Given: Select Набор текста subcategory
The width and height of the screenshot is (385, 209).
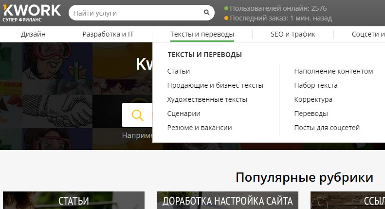Looking at the screenshot, I should pyautogui.click(x=316, y=85).
